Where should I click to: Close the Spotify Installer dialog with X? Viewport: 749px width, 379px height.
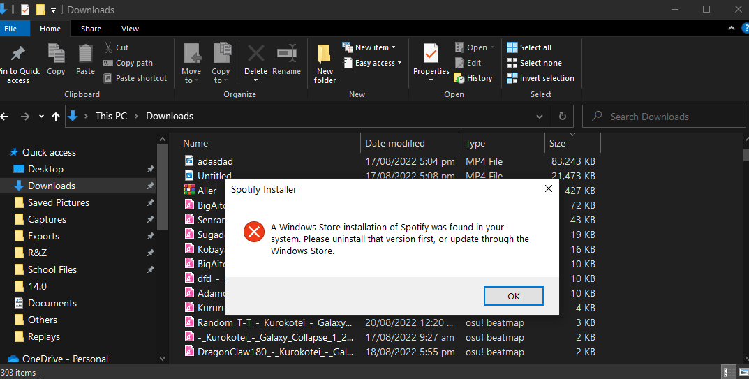(x=549, y=188)
